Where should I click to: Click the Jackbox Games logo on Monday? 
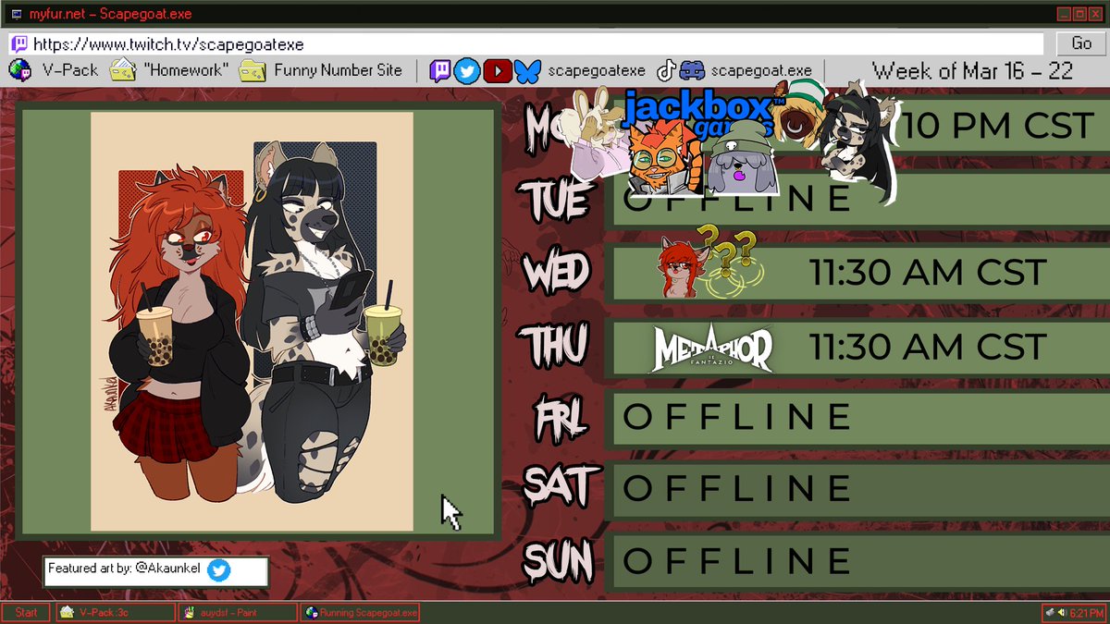point(701,112)
